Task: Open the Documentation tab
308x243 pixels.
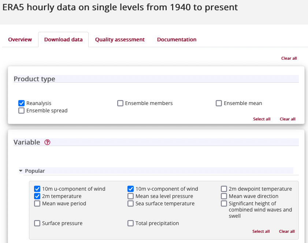Action: tap(177, 40)
